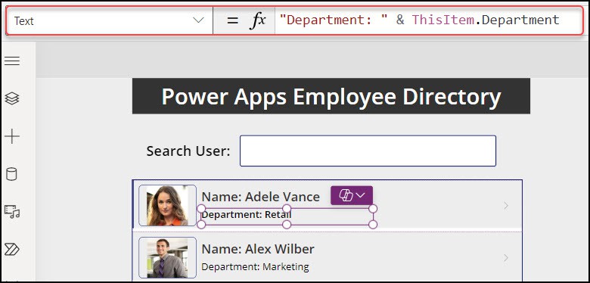The width and height of the screenshot is (590, 283).
Task: Select the 'Department: Retail' label
Action: [287, 216]
